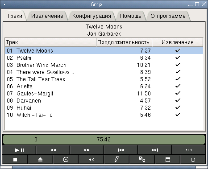208x169 pixels.
Task: Skip to next track
Action: point(155,150)
